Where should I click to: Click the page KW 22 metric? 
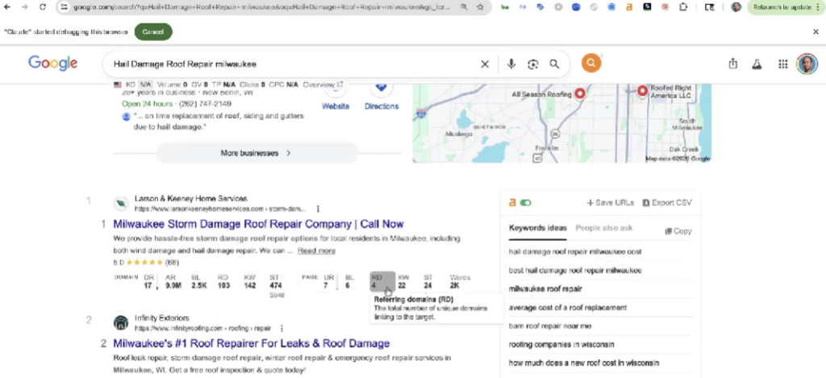click(403, 281)
